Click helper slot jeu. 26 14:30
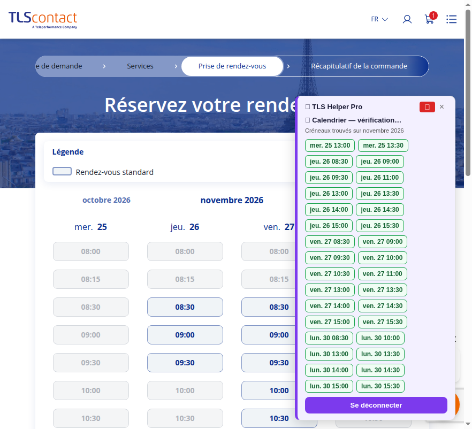 coord(379,210)
